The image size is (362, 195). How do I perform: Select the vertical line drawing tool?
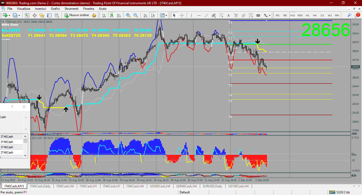[x=191, y=15]
